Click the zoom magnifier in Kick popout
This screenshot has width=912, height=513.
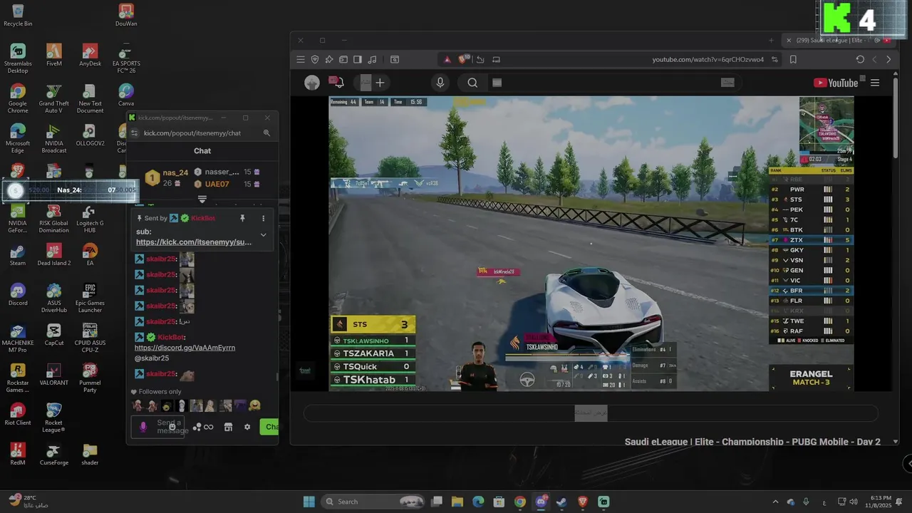click(x=266, y=133)
